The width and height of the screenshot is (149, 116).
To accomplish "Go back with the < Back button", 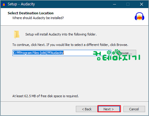I will [x=87, y=109].
